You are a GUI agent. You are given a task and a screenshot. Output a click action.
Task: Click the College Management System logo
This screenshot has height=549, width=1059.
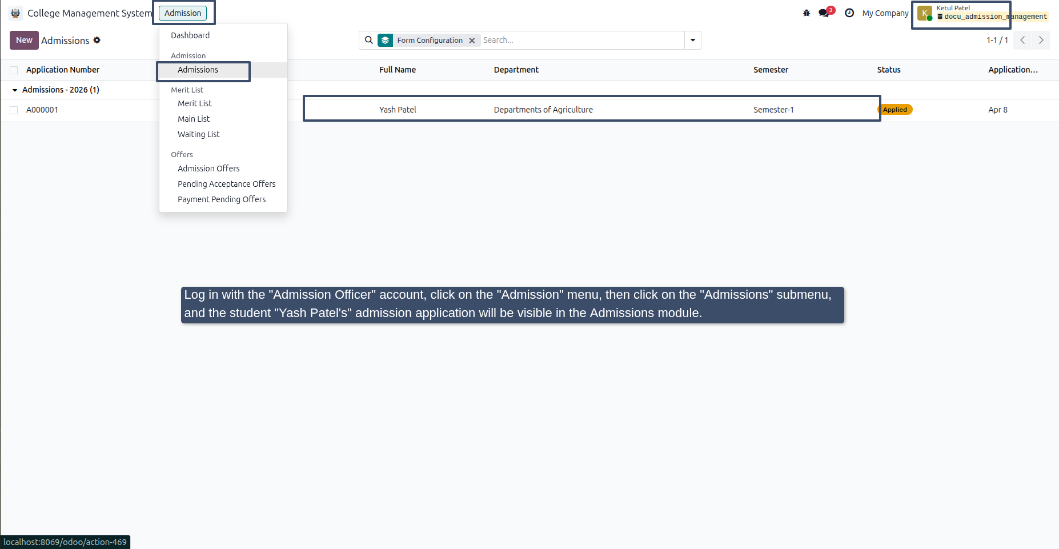pyautogui.click(x=15, y=13)
